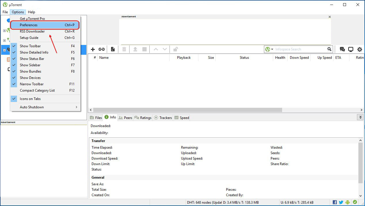Select the Info tab

pyautogui.click(x=110, y=117)
